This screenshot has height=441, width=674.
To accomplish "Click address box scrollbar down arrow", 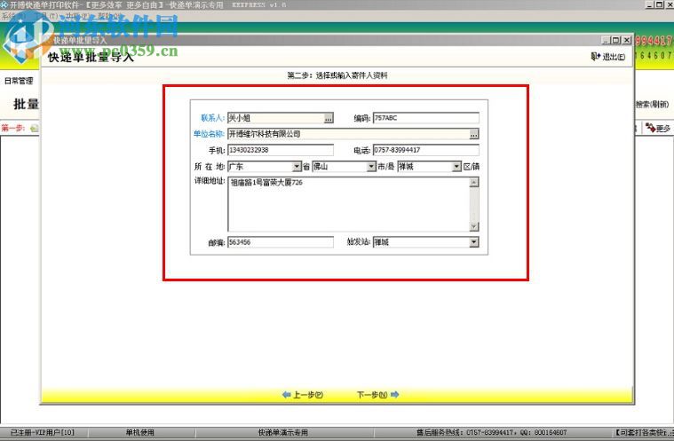I will (x=473, y=226).
